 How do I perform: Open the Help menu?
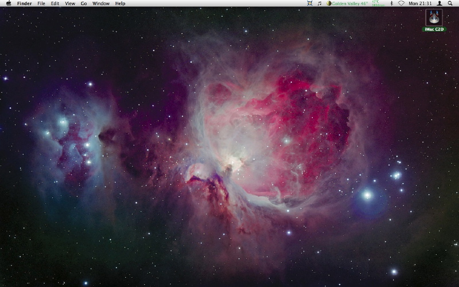(x=120, y=3)
